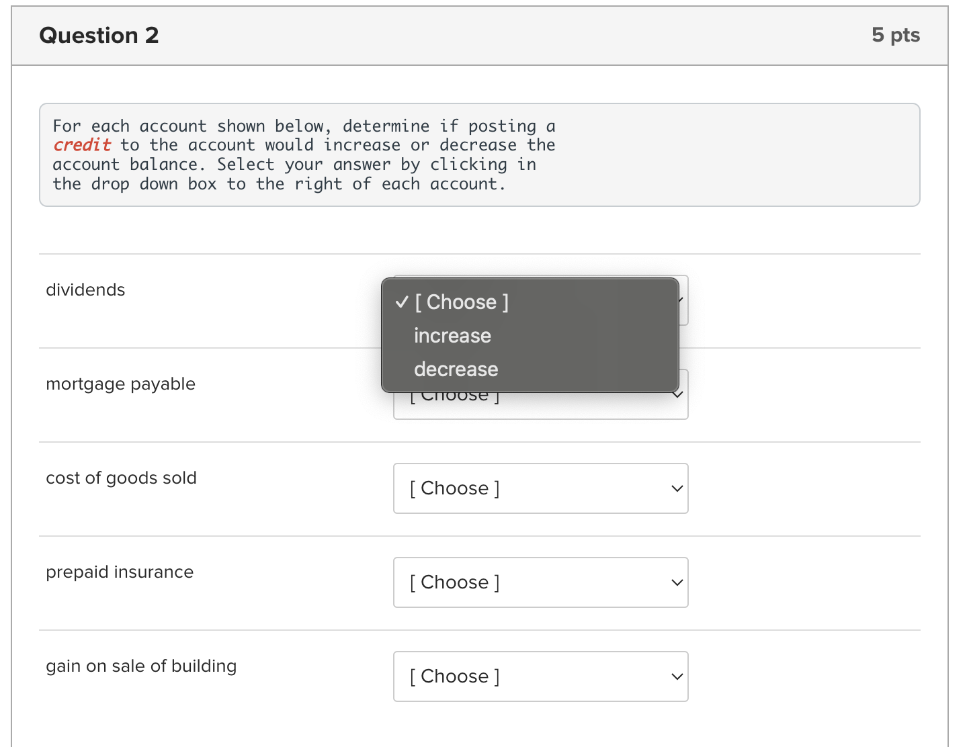Click the checkmark beside '[ Choose ]'
This screenshot has height=747, width=969.
pos(401,302)
